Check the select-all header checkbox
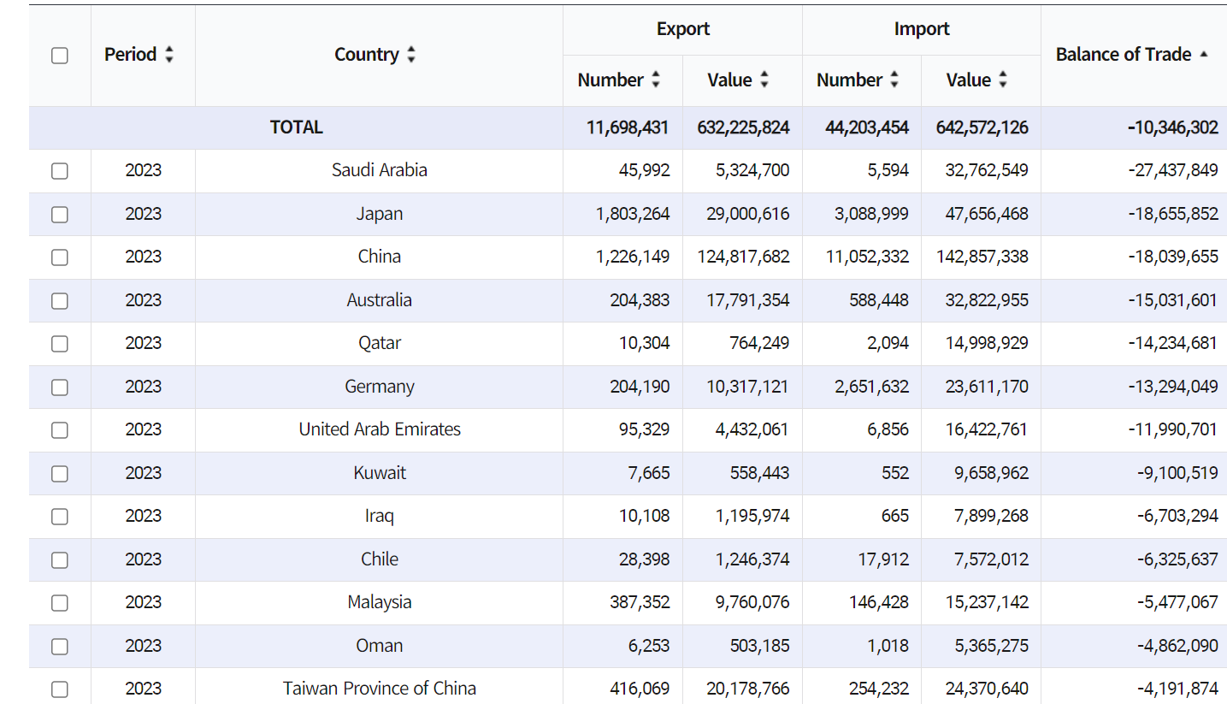The image size is (1227, 704). point(60,56)
